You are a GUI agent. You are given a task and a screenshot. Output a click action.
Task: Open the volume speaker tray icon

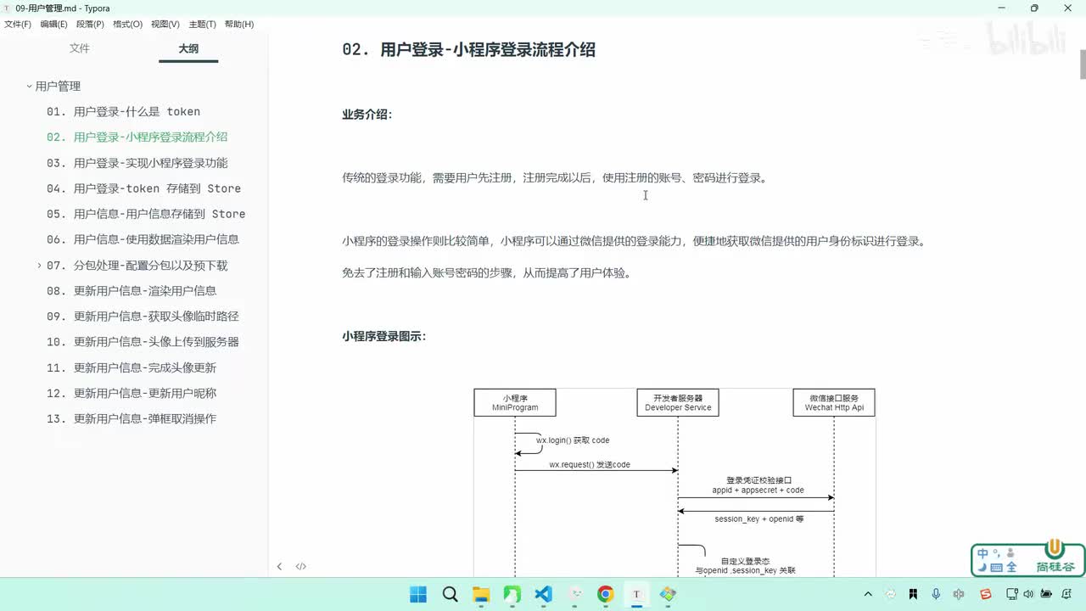point(1027,594)
